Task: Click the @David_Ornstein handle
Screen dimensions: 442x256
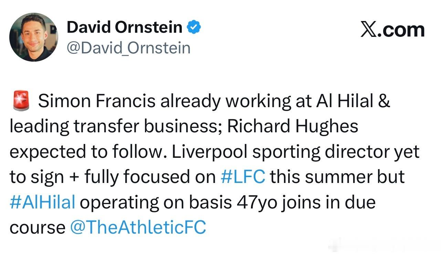Action: tap(128, 48)
